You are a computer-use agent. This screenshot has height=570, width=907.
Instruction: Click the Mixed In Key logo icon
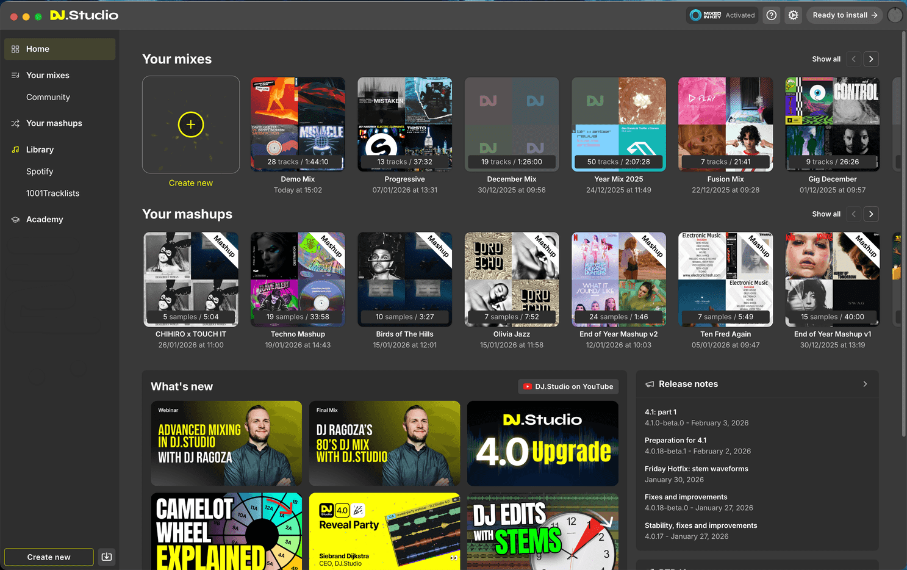pyautogui.click(x=695, y=15)
